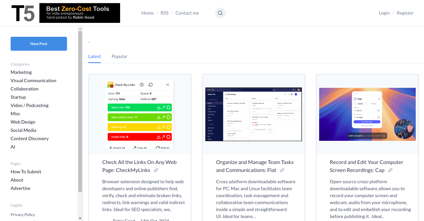Open the Web Design category
Screen dimensions: 424x221
(23, 122)
